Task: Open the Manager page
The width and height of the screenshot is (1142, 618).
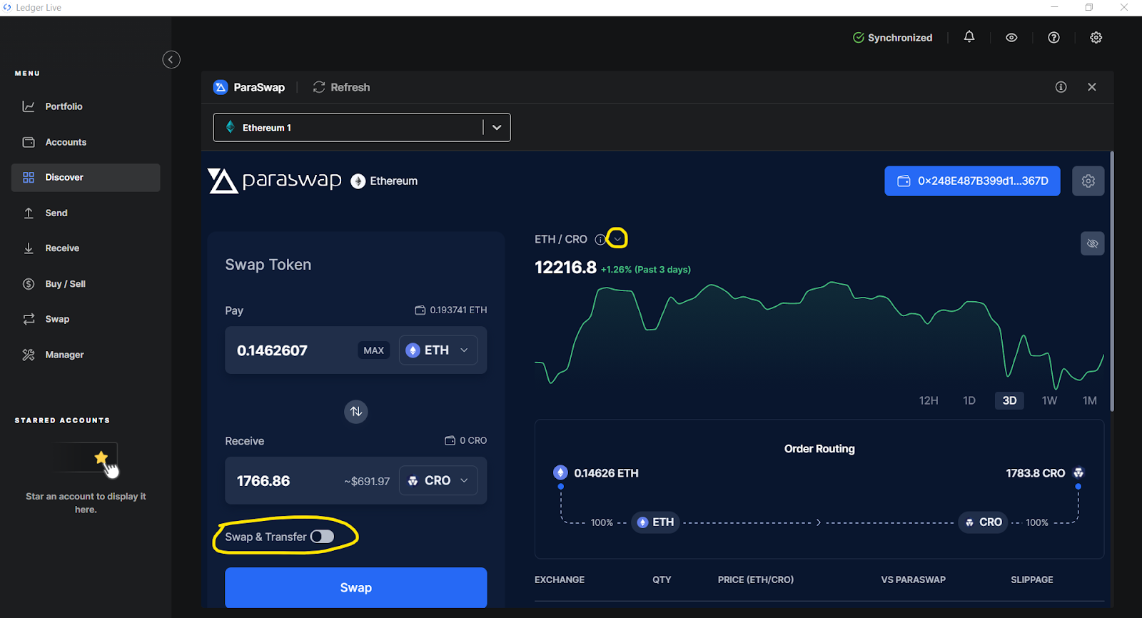Action: (x=86, y=355)
